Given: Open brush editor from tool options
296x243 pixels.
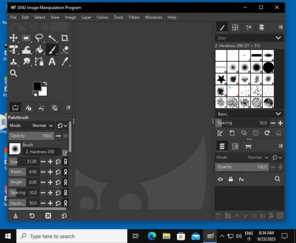Looking at the screenshot, I should [x=65, y=152].
